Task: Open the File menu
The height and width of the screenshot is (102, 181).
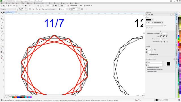Action: tap(2, 3)
